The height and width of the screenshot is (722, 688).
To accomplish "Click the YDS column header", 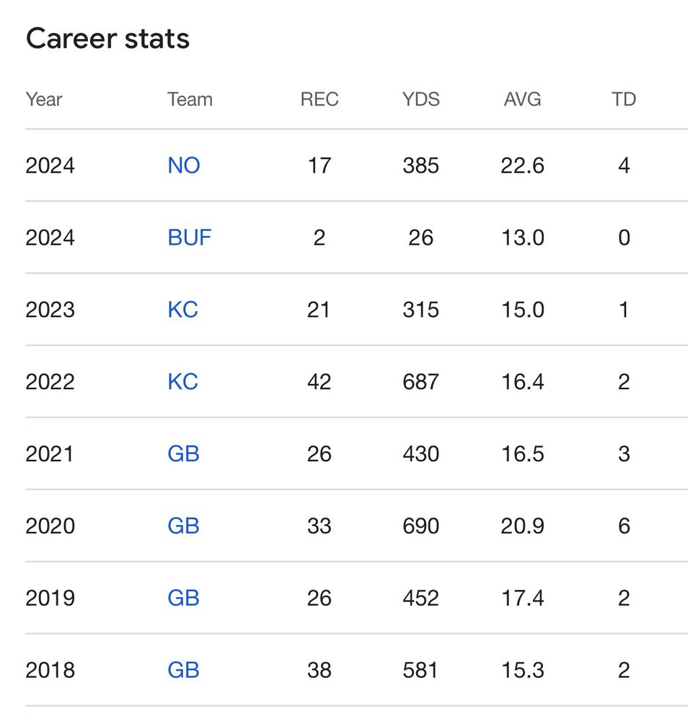I will 420,99.
